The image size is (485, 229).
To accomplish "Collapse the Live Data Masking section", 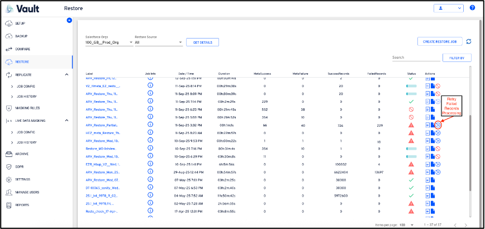I will pyautogui.click(x=66, y=120).
